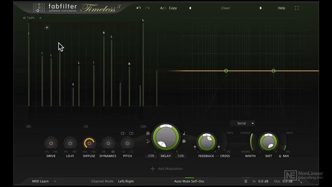Click the In 0.0 dB value
Screen dimensions: 332x187
[x=264, y=181]
